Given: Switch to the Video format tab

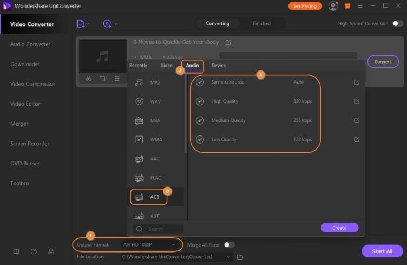Looking at the screenshot, I should pyautogui.click(x=166, y=66).
